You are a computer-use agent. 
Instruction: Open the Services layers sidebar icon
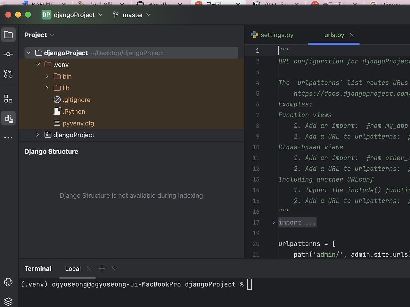tap(8, 301)
